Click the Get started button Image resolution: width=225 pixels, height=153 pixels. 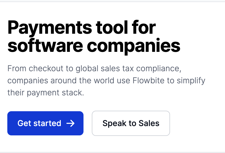coord(45,123)
